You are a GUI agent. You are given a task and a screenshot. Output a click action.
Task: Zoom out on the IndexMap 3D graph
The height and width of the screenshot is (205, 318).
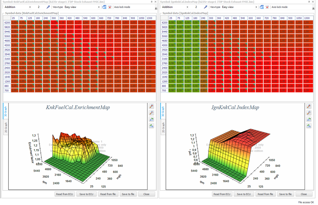(309, 113)
